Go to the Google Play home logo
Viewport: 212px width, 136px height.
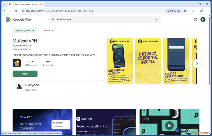pyautogui.click(x=19, y=20)
